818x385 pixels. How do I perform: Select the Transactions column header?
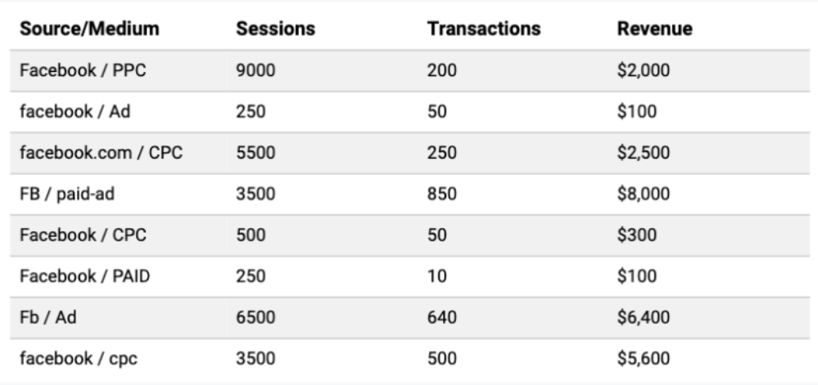(483, 29)
